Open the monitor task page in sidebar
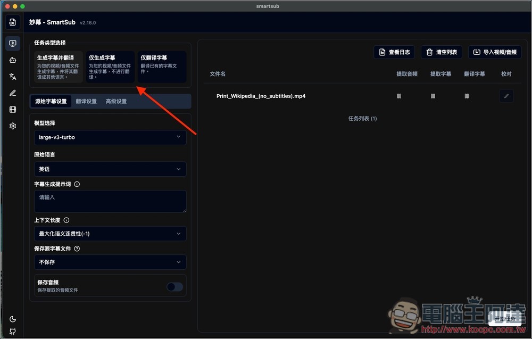The width and height of the screenshot is (532, 339). [x=13, y=44]
